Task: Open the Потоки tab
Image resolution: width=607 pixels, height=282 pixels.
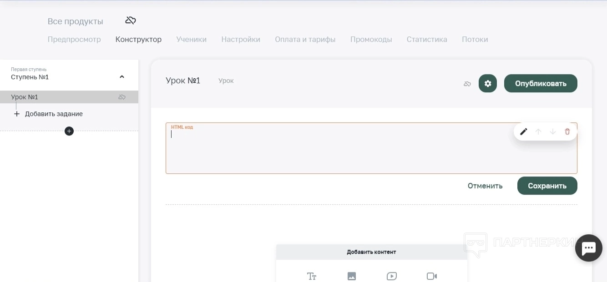Action: point(475,40)
